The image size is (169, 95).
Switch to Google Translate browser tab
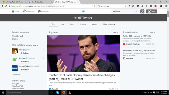tap(40, 2)
